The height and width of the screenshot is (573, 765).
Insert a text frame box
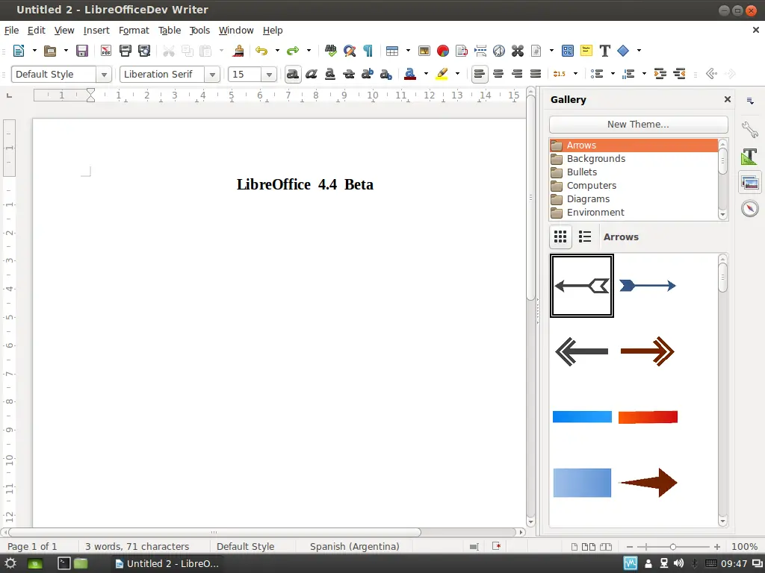[x=462, y=51]
